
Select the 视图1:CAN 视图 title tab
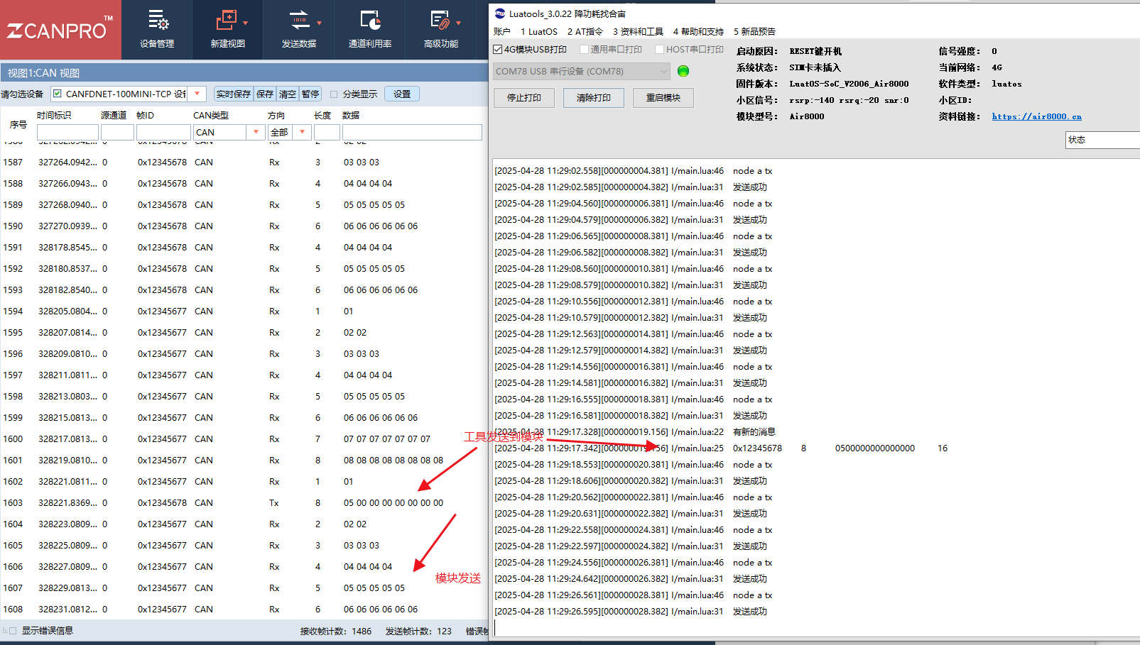pos(44,73)
